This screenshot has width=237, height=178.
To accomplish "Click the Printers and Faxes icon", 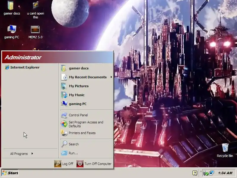I will (64, 133).
